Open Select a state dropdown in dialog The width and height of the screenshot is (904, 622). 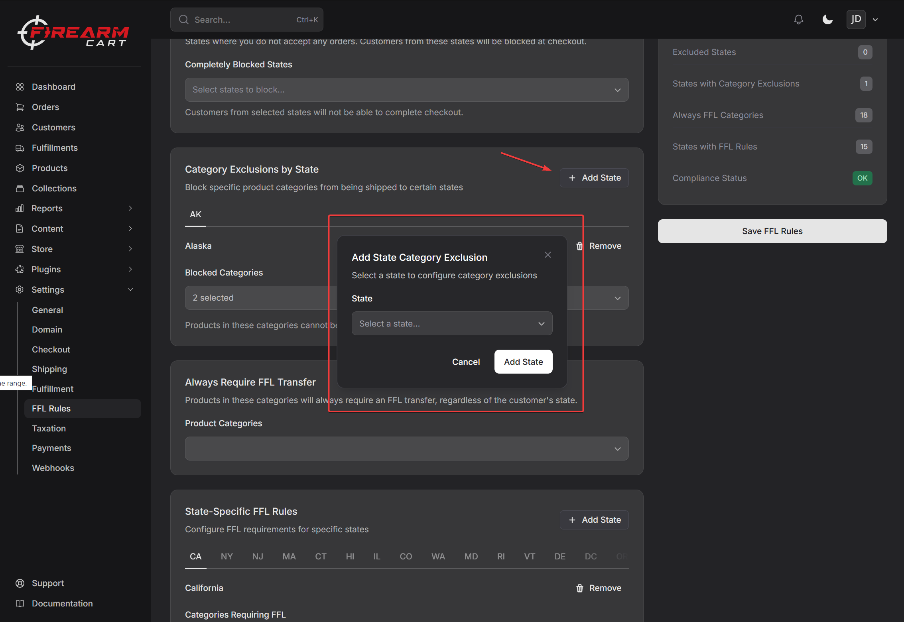[452, 323]
